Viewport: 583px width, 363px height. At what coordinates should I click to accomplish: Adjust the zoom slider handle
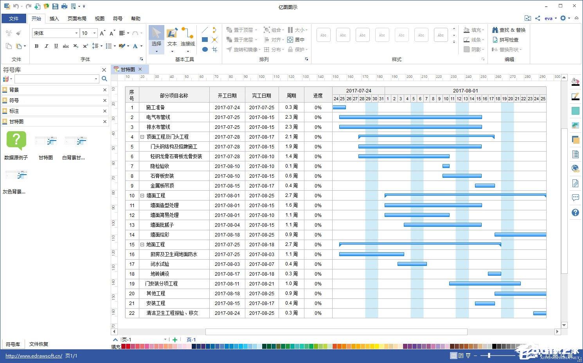point(489,356)
